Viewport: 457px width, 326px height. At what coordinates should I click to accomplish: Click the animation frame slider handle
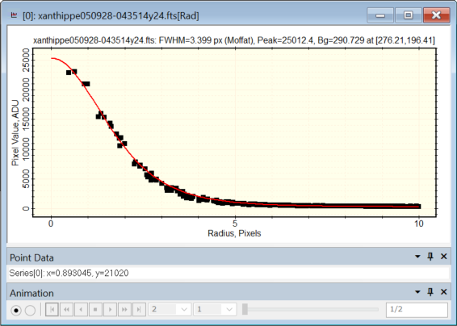pyautogui.click(x=245, y=309)
